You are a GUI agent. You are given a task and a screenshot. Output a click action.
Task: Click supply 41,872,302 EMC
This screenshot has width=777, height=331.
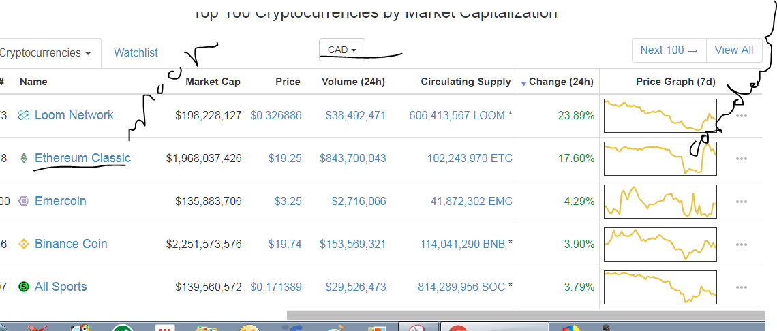(x=472, y=201)
